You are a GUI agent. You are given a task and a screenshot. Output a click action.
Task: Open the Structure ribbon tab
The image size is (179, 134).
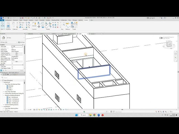tap(15, 20)
